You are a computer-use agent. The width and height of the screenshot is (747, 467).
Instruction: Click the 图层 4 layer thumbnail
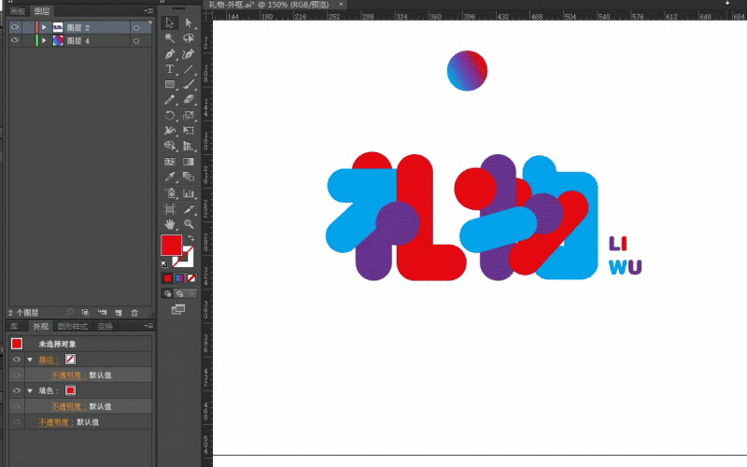click(x=58, y=41)
